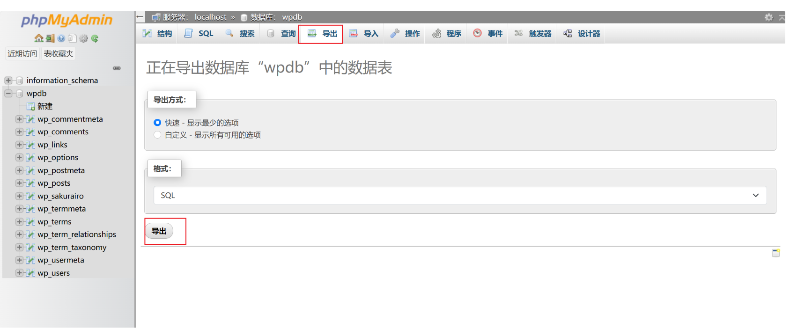Open phpMyAdmin documentation via blue question-mark icon
Image resolution: width=797 pixels, height=329 pixels.
click(x=61, y=38)
